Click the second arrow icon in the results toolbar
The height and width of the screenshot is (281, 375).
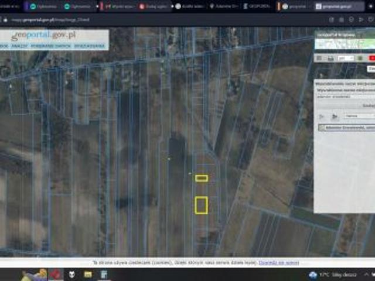tap(335, 116)
